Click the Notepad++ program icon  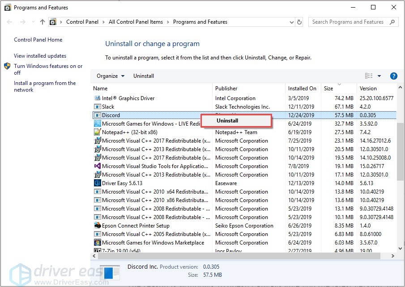coord(98,132)
